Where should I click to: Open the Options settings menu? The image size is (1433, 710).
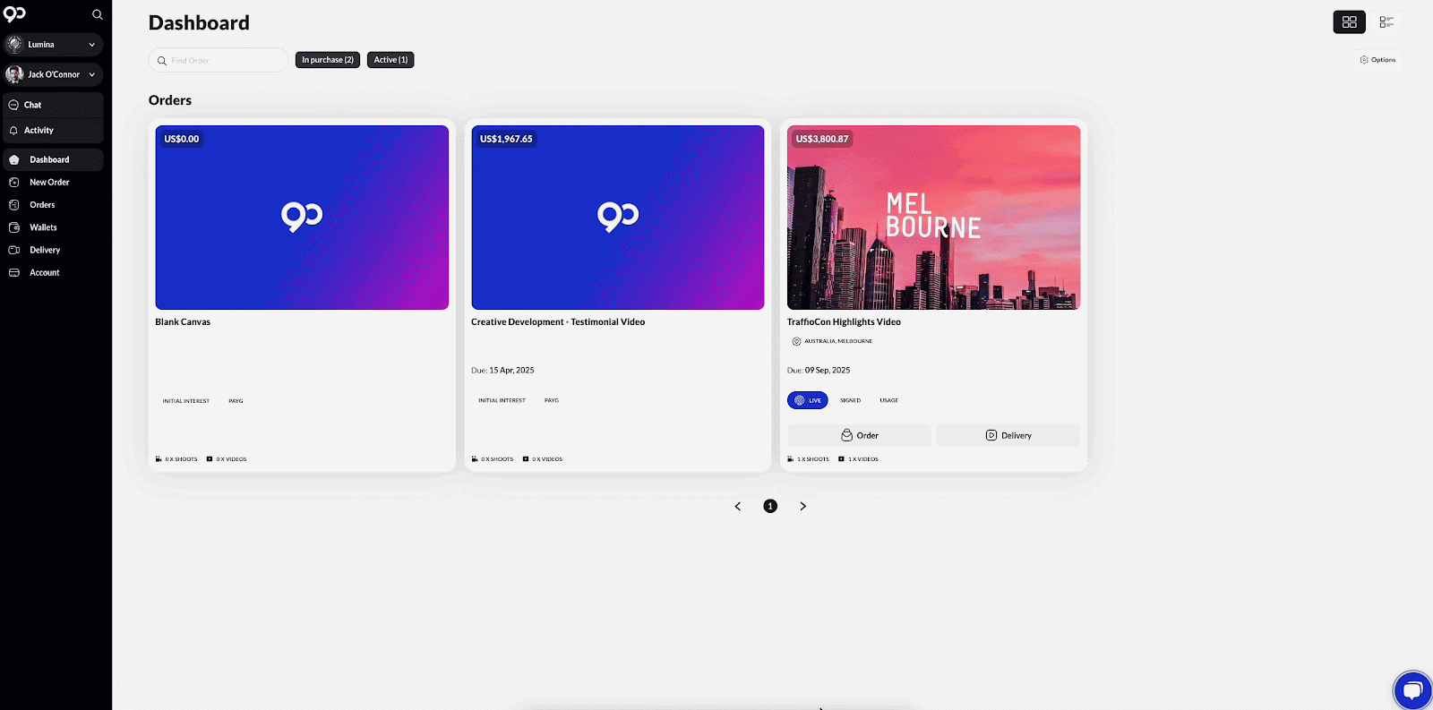tap(1377, 60)
